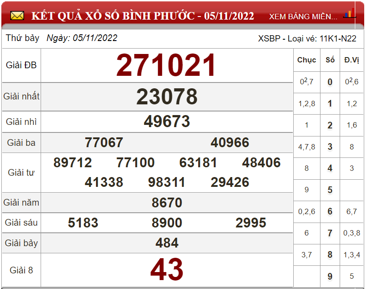Click third prize number 40966

click(x=230, y=143)
